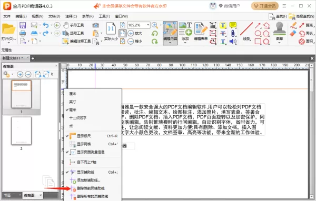Zoom out thumbnails with minus icon
Image resolution: width=316 pixels, height=201 pixels.
point(28,74)
